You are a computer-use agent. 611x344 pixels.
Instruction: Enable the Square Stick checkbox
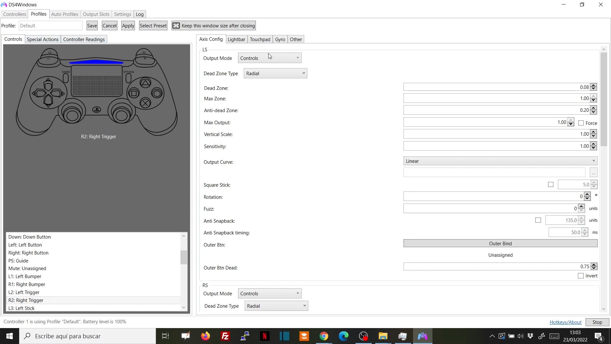pos(551,185)
